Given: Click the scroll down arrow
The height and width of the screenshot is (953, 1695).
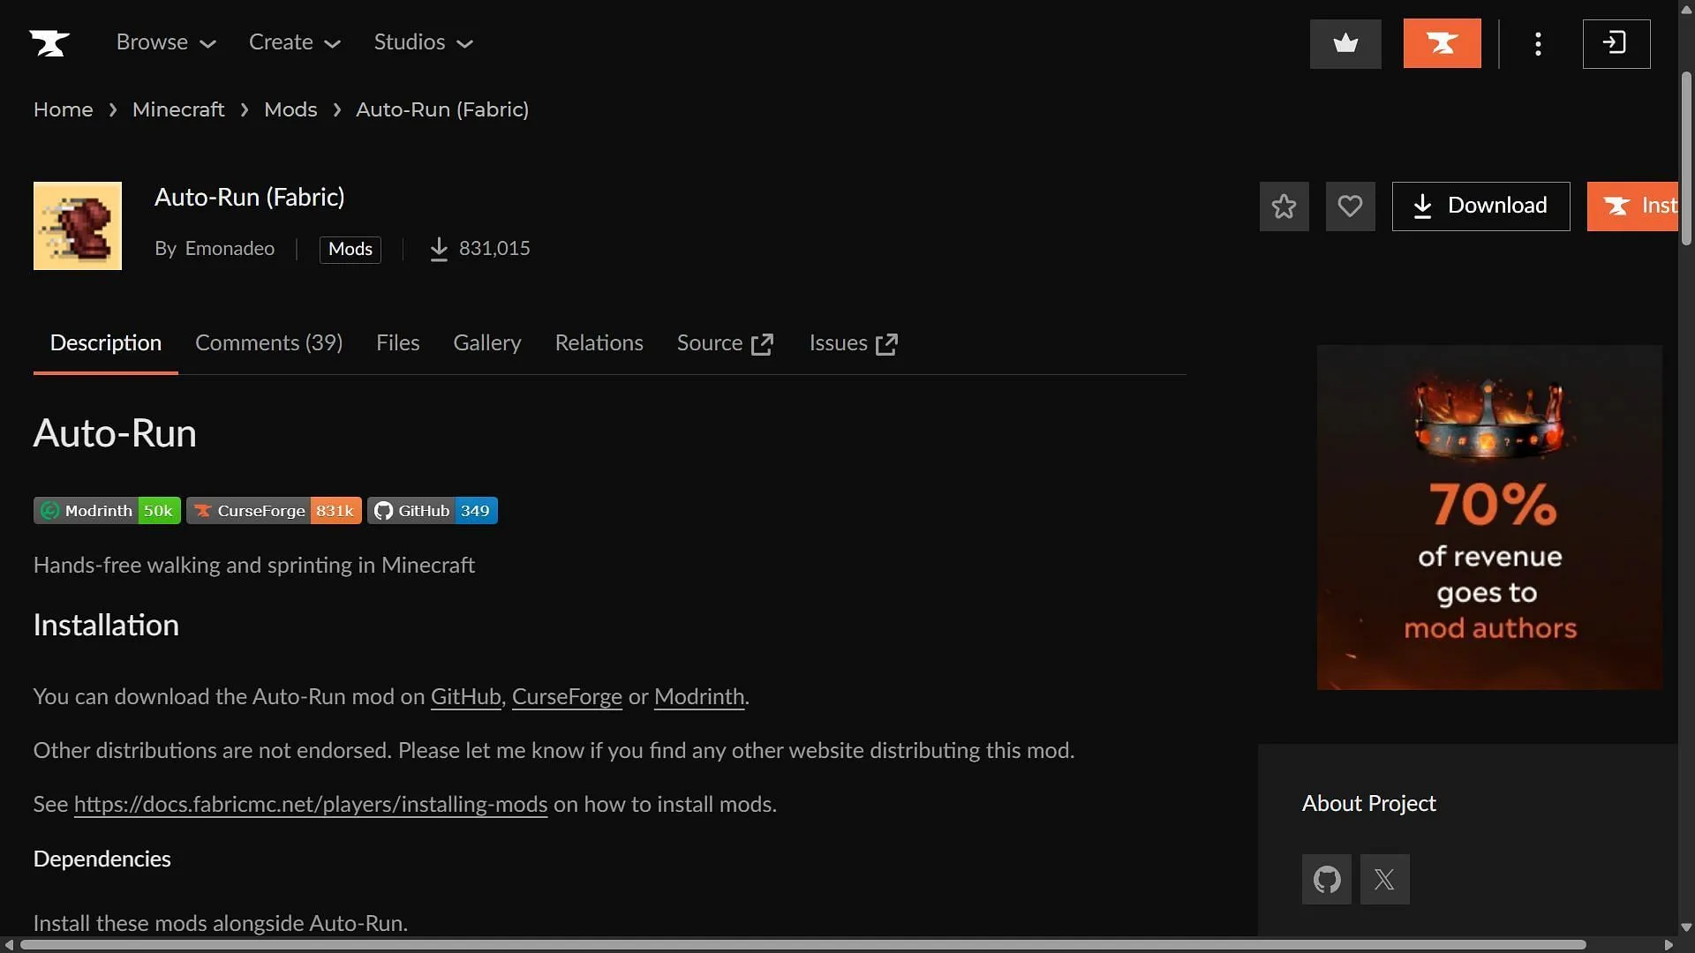Looking at the screenshot, I should tap(1686, 927).
